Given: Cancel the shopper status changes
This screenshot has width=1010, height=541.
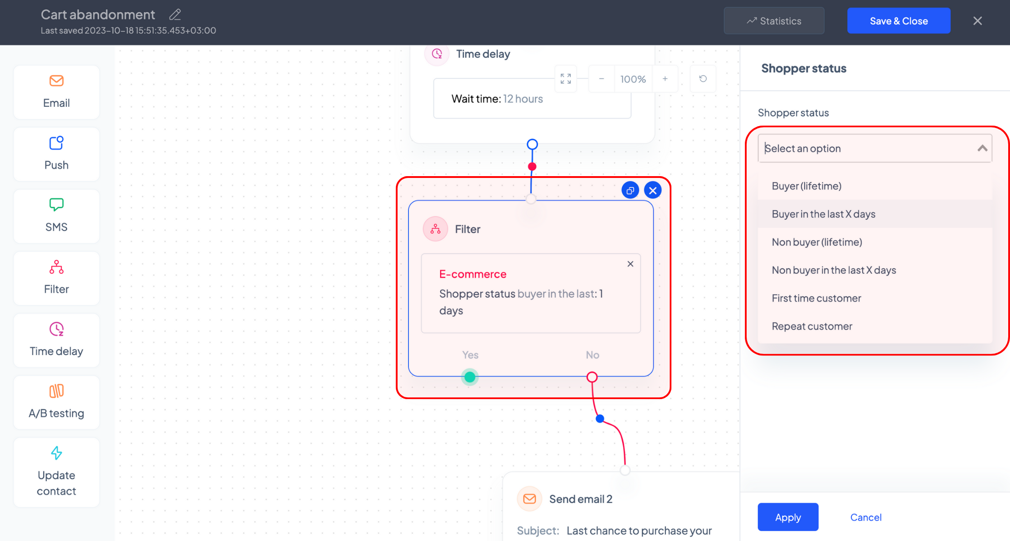Looking at the screenshot, I should (x=866, y=517).
